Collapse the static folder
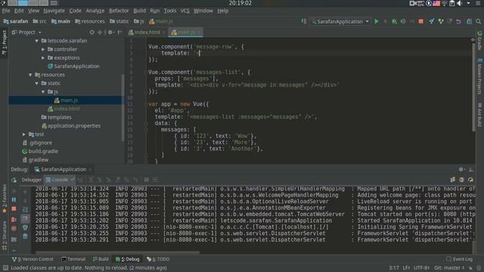484x272 pixels. click(x=37, y=83)
